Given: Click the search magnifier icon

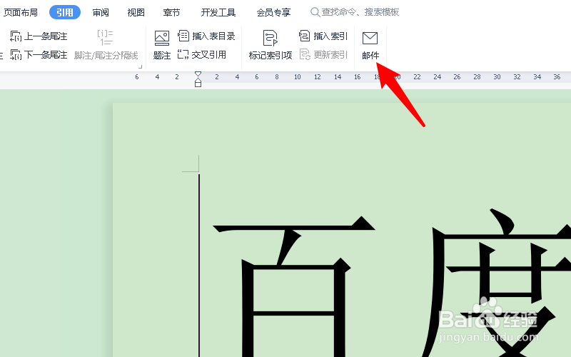Looking at the screenshot, I should (315, 12).
